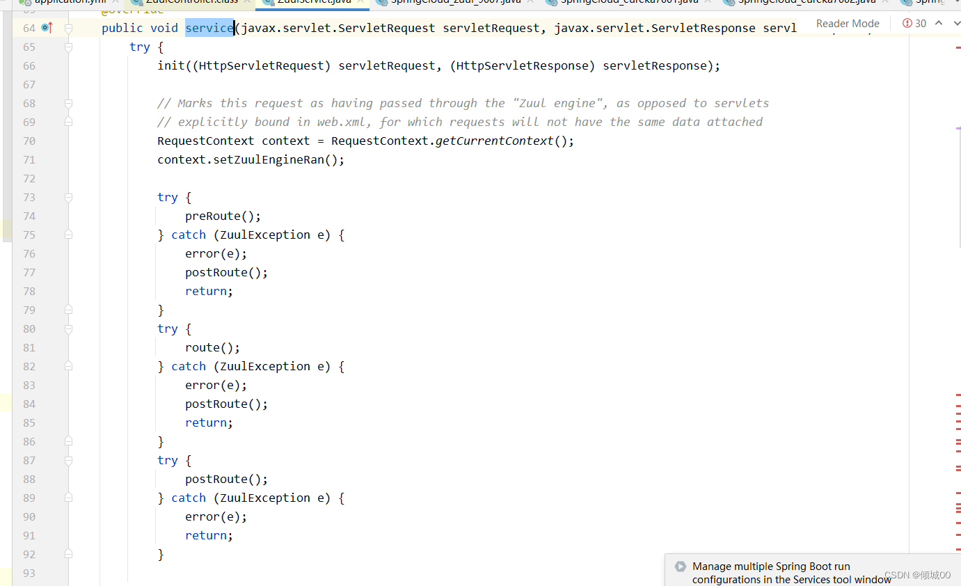Click line number 67 in the gutter

click(29, 84)
